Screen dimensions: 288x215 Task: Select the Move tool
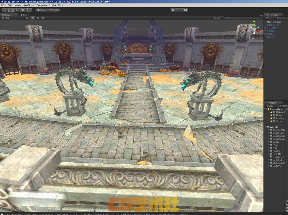11,10
